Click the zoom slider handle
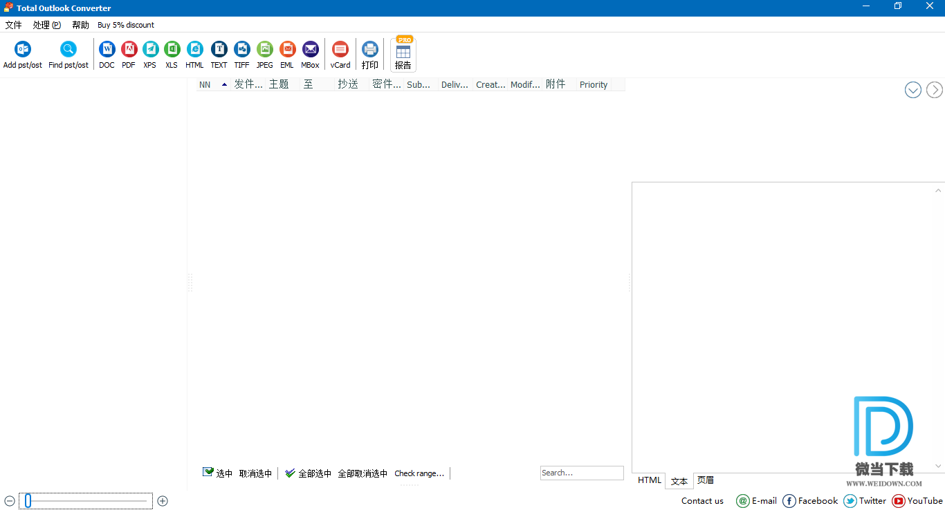945x510 pixels. (x=28, y=501)
